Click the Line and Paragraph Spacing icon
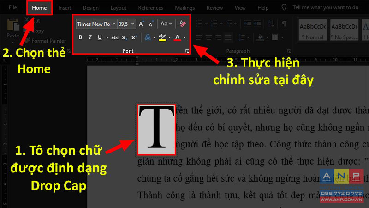Image resolution: width=369 pixels, height=208 pixels. [x=242, y=37]
